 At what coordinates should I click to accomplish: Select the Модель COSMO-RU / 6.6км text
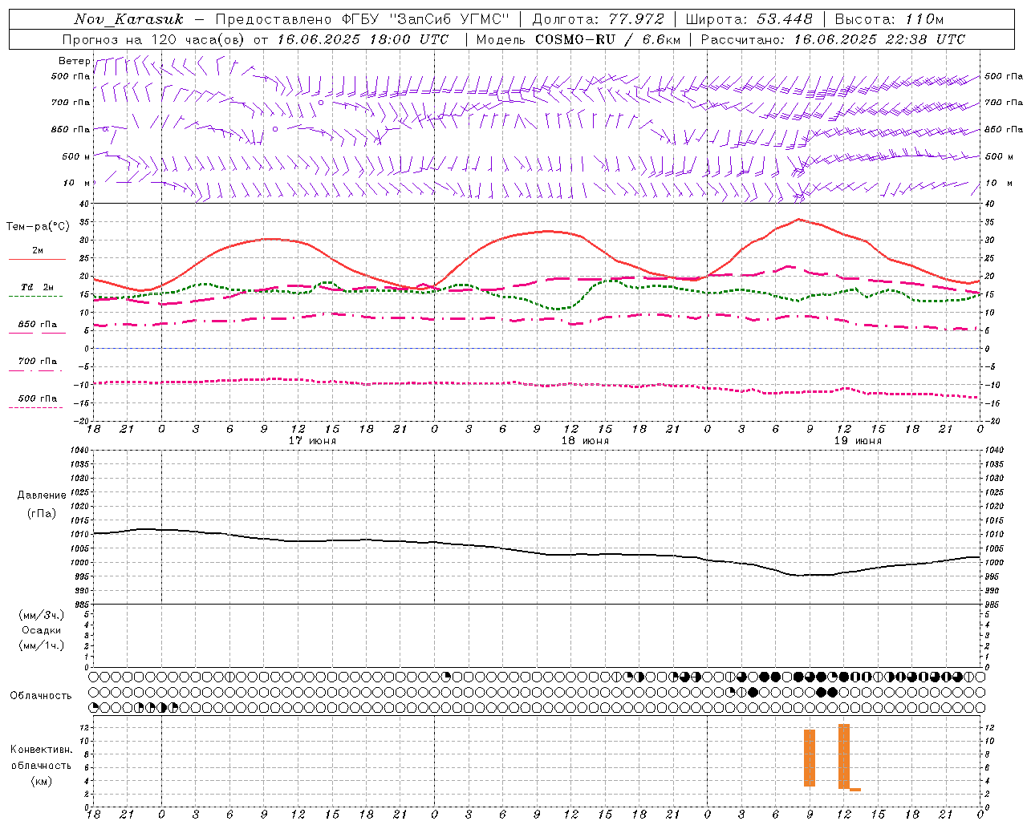click(578, 39)
